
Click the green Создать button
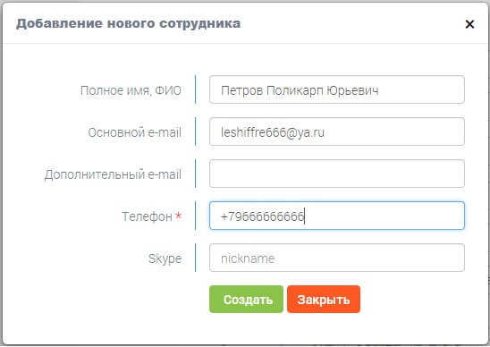[x=246, y=300]
